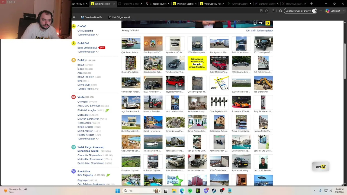
Task: Expand Tümünü Göster under Oto360
Action: (x=88, y=35)
